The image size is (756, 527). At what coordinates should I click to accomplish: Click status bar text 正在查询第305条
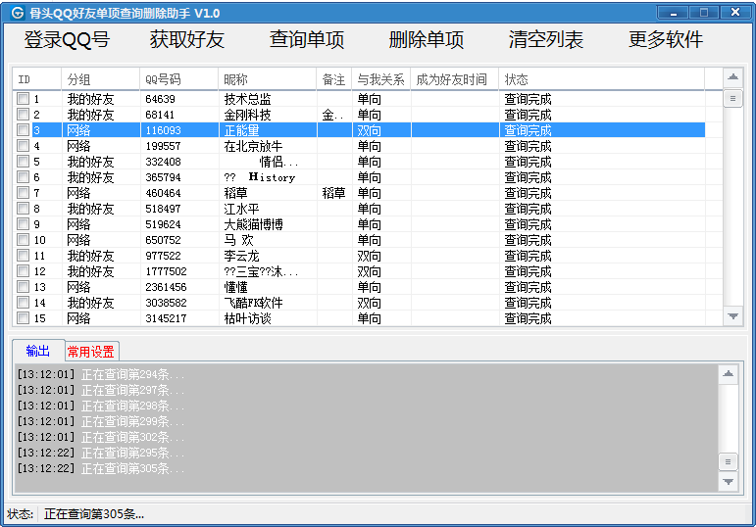pos(94,514)
